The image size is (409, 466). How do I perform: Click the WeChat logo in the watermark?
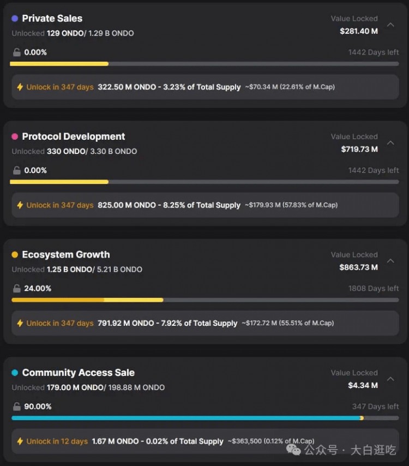pyautogui.click(x=293, y=450)
